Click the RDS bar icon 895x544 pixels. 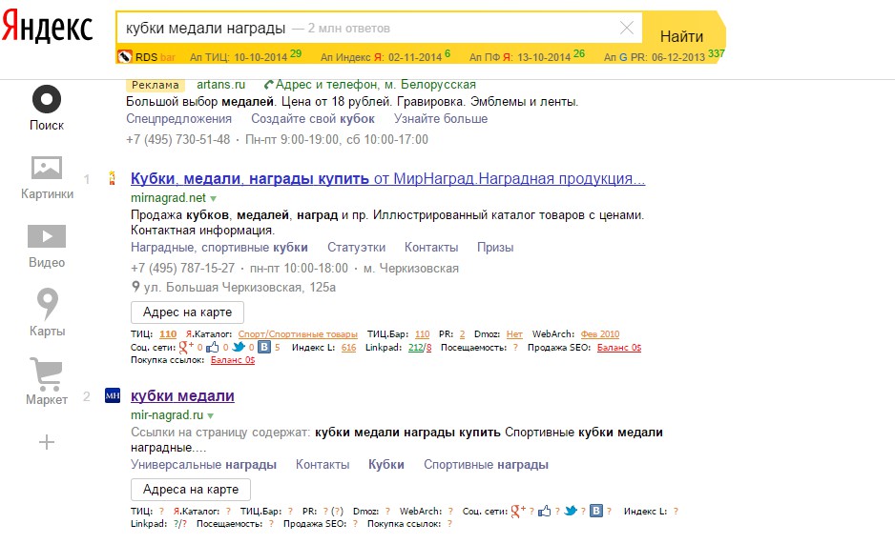point(124,57)
